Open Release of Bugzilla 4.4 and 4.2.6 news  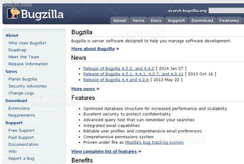click(116, 80)
